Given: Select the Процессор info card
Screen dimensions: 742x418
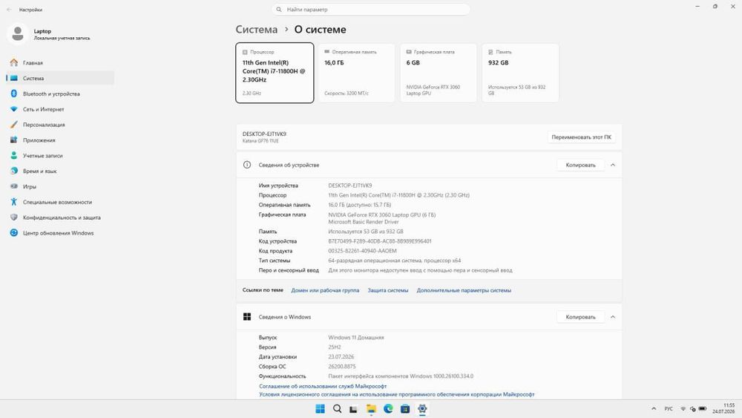Looking at the screenshot, I should click(275, 73).
